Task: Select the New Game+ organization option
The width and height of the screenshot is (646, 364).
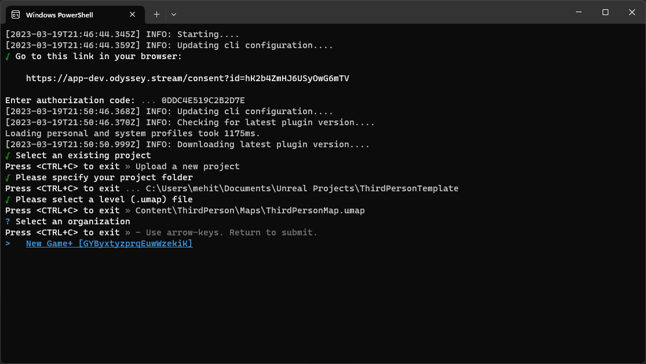Action: pos(109,243)
